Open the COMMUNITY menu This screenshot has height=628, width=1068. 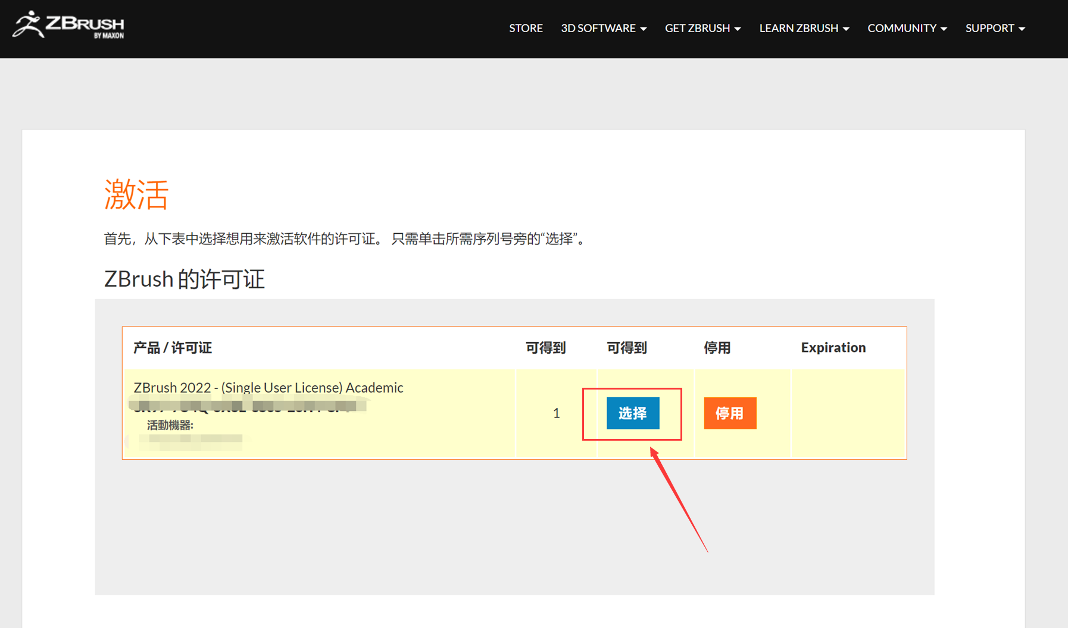coord(906,28)
